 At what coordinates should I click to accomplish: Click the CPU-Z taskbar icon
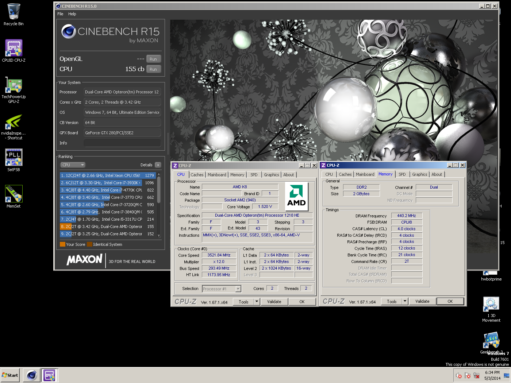tap(49, 375)
